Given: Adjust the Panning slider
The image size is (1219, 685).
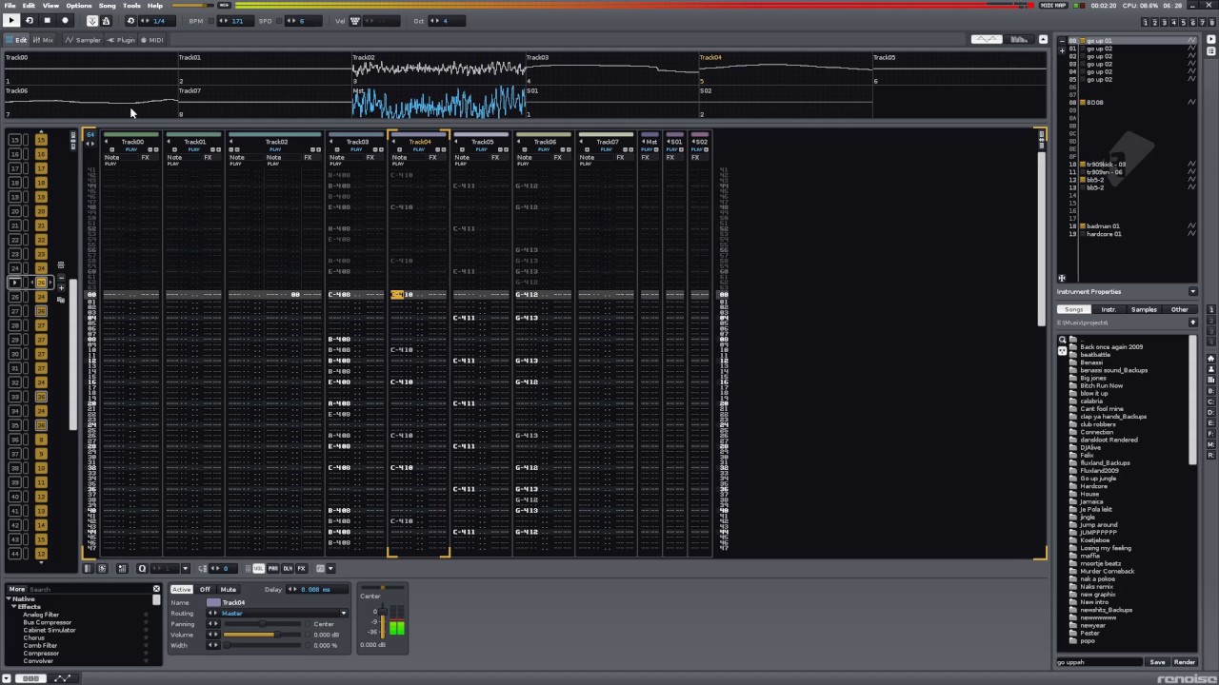Looking at the screenshot, I should click(x=262, y=624).
